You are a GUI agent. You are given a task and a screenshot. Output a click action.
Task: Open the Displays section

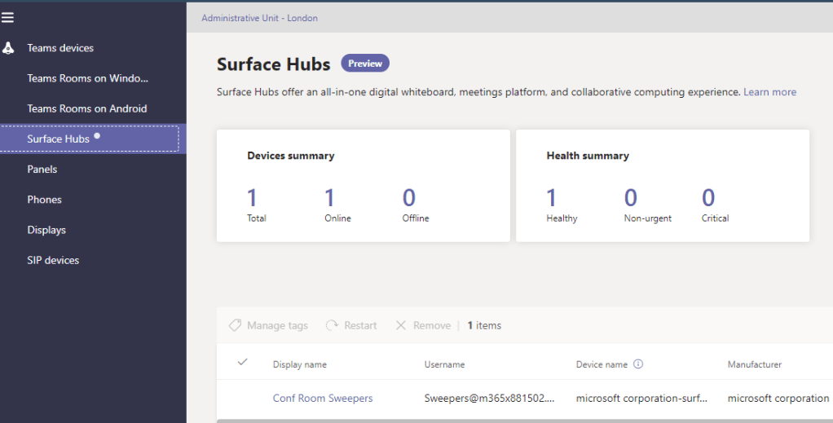46,230
